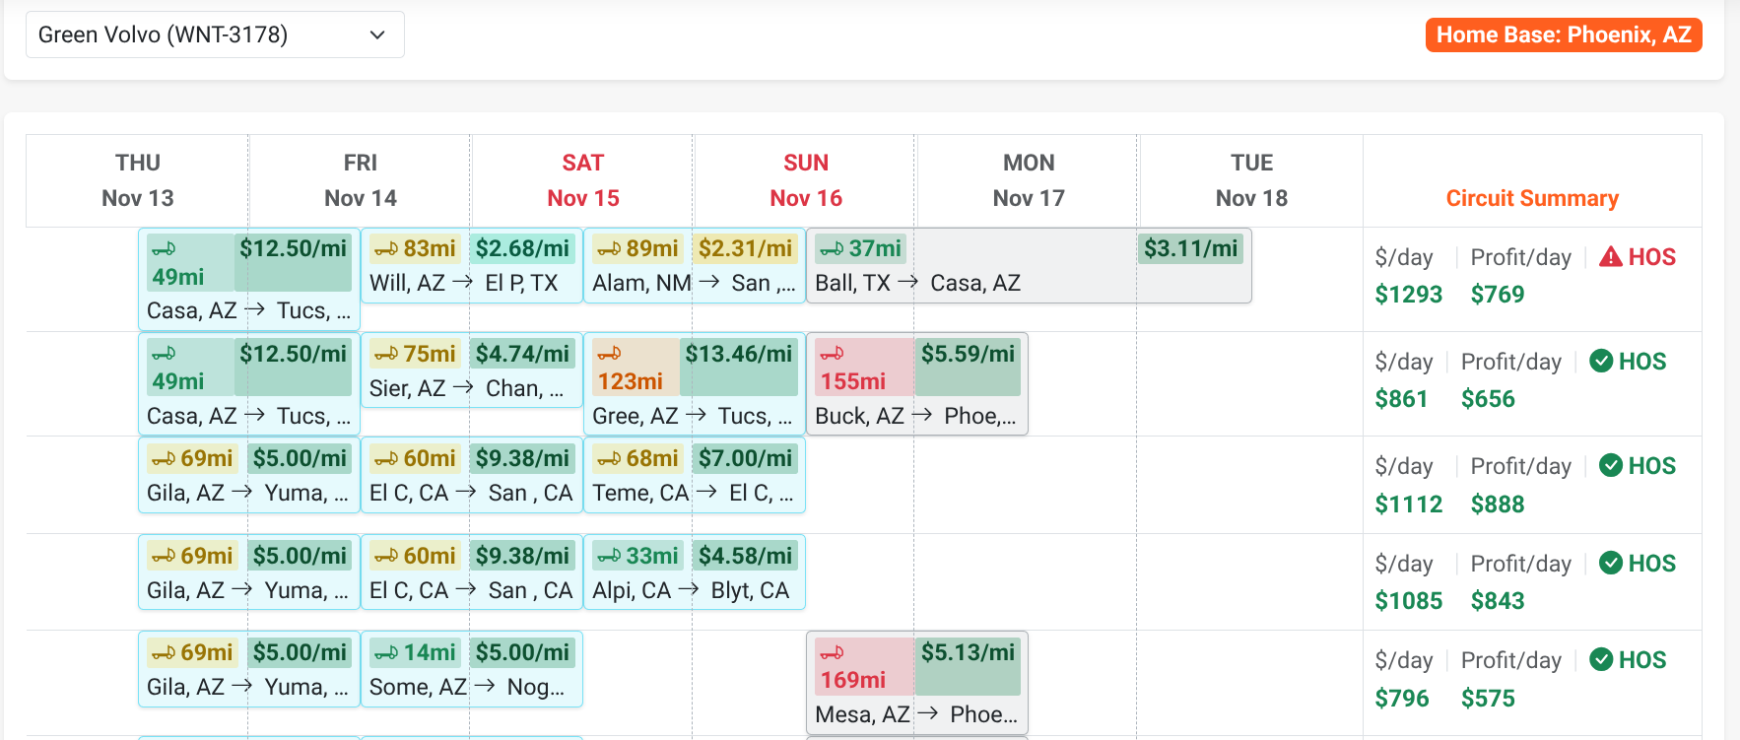Select the Alpi, CA → Blyt, CA load
This screenshot has height=740, width=1740.
pyautogui.click(x=695, y=572)
